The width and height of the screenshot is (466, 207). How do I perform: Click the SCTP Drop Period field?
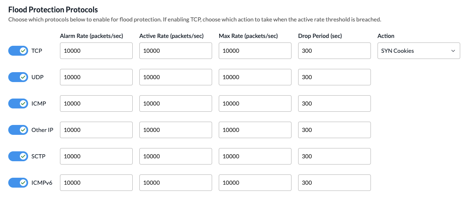click(x=335, y=156)
